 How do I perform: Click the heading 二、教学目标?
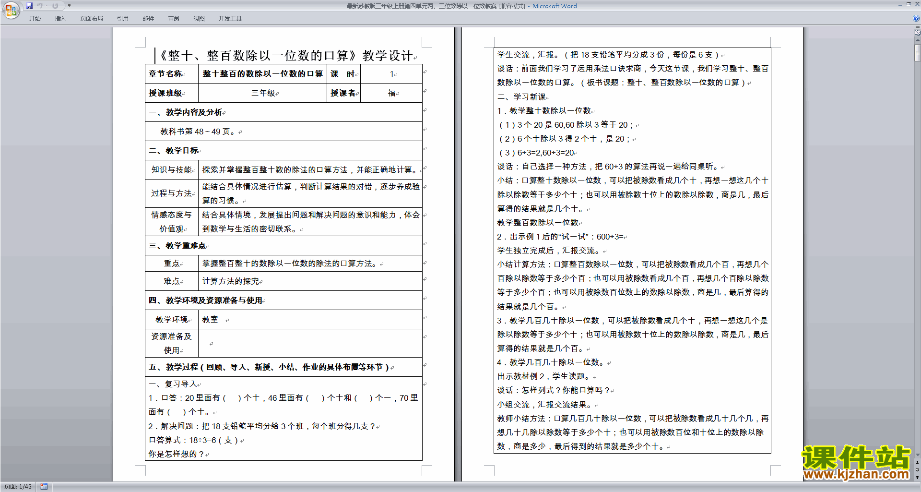click(x=175, y=151)
